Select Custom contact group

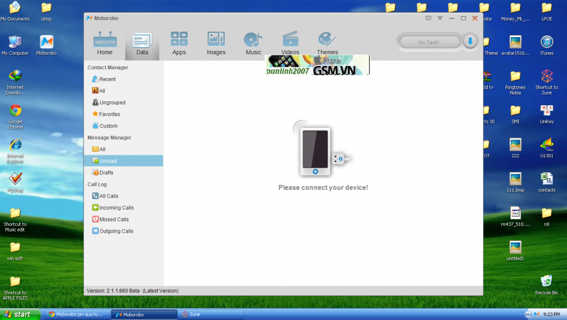click(x=105, y=126)
